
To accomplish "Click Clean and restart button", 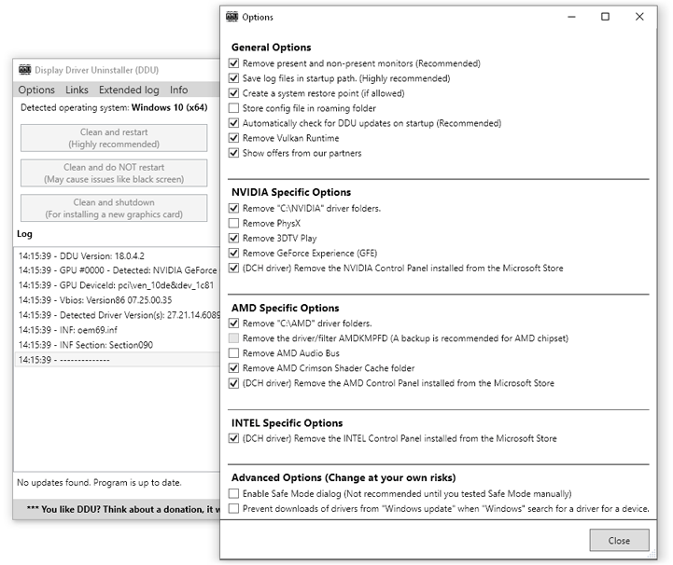I will (x=114, y=138).
